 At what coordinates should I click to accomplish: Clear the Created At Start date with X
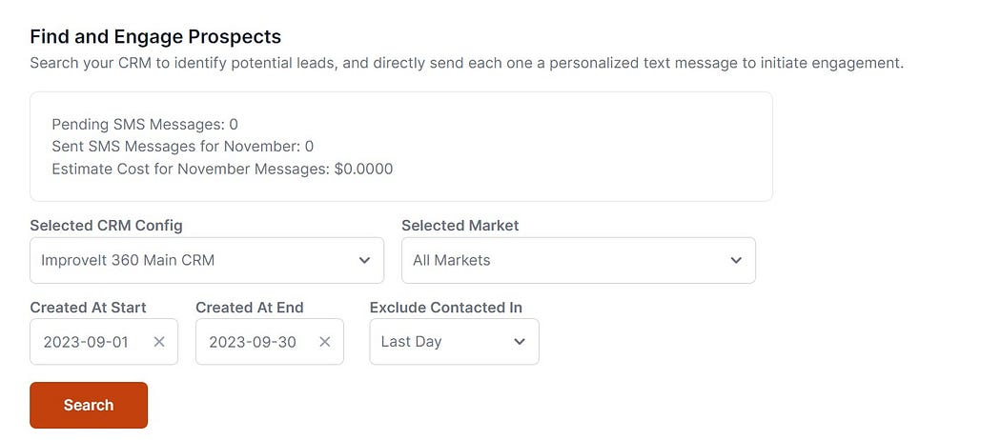click(x=159, y=342)
